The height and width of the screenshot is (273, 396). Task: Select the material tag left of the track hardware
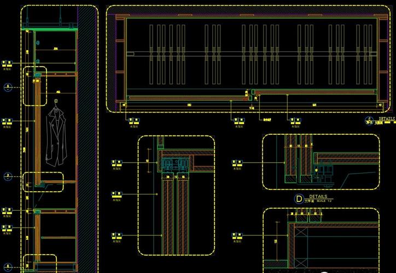pos(117,163)
